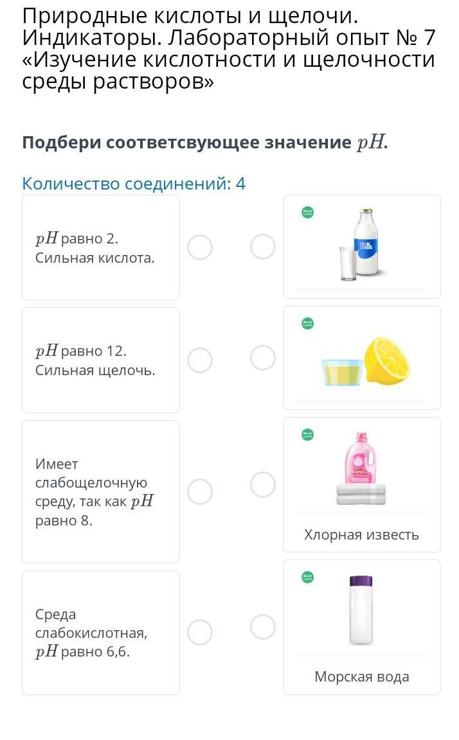Image resolution: width=459 pixels, height=740 pixels.
Task: Select radio button beside слабощелочную среду card
Action: click(x=200, y=491)
